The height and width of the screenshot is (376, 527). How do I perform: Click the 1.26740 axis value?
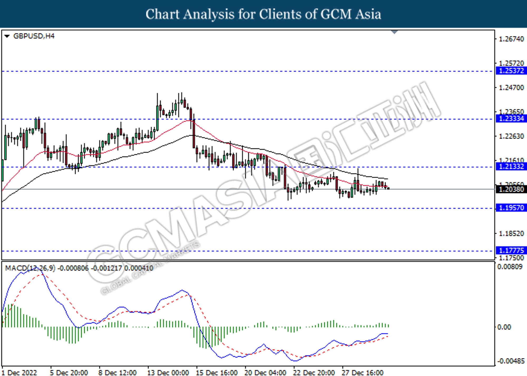click(511, 39)
